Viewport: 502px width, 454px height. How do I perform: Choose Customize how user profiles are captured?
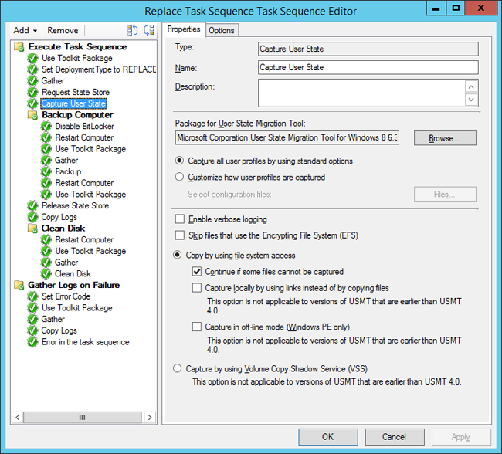point(180,178)
